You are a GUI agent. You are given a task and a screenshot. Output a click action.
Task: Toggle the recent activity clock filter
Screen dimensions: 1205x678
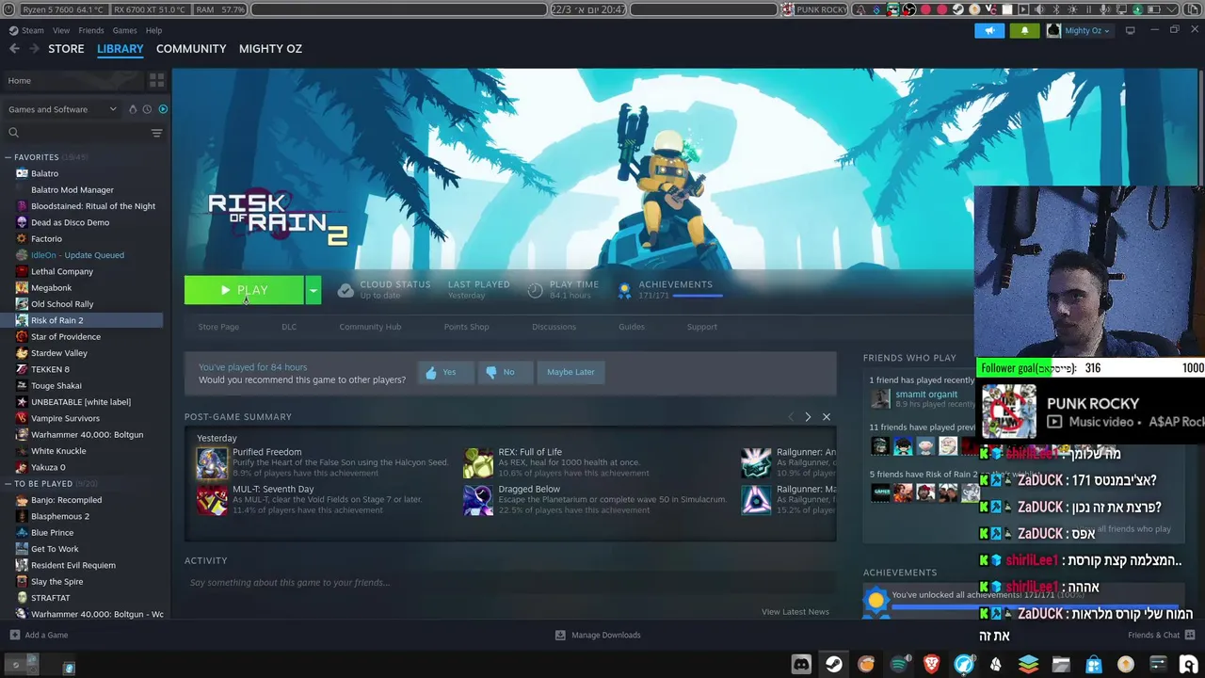point(147,109)
